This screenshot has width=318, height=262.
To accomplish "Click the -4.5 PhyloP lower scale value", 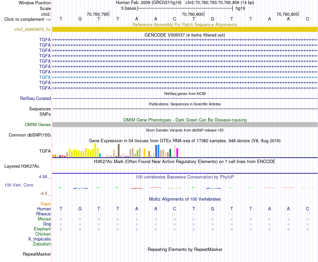I will [x=44, y=194].
